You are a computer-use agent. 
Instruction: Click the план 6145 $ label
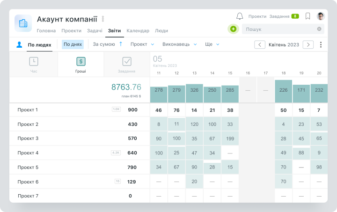[131, 96]
